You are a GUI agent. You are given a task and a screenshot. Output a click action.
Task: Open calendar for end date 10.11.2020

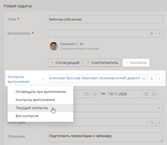(x=146, y=94)
